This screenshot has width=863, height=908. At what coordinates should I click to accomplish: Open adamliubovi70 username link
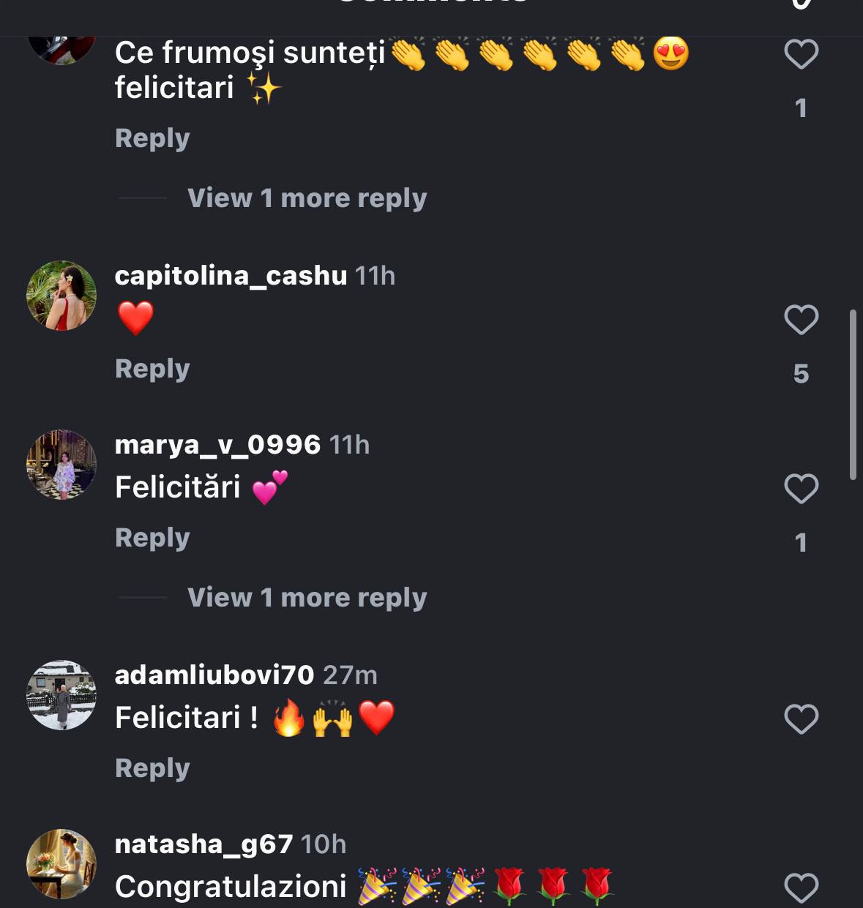pyautogui.click(x=214, y=675)
